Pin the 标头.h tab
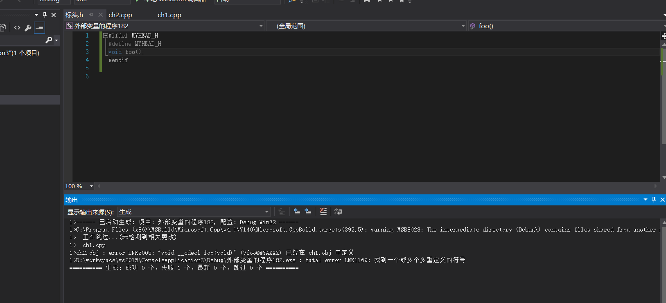The width and height of the screenshot is (666, 303). click(91, 15)
